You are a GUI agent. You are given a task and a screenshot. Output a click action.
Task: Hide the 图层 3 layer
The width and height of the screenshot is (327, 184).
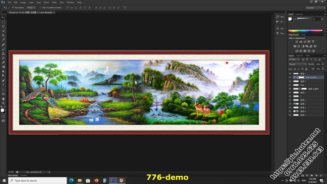pyautogui.click(x=290, y=100)
